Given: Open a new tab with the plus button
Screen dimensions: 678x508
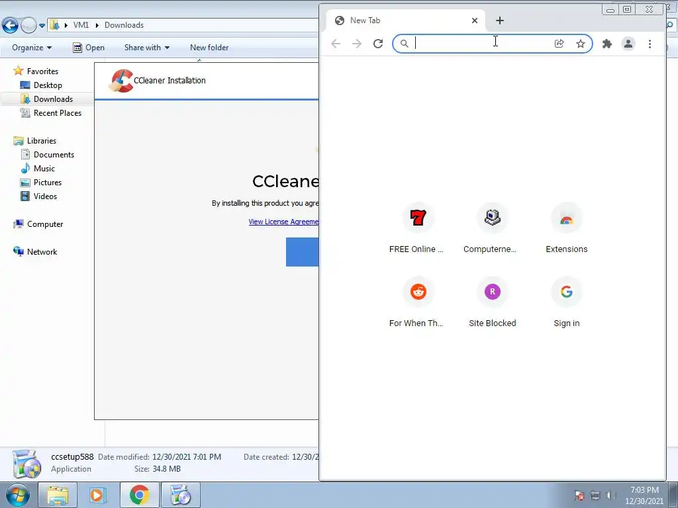Looking at the screenshot, I should point(499,21).
